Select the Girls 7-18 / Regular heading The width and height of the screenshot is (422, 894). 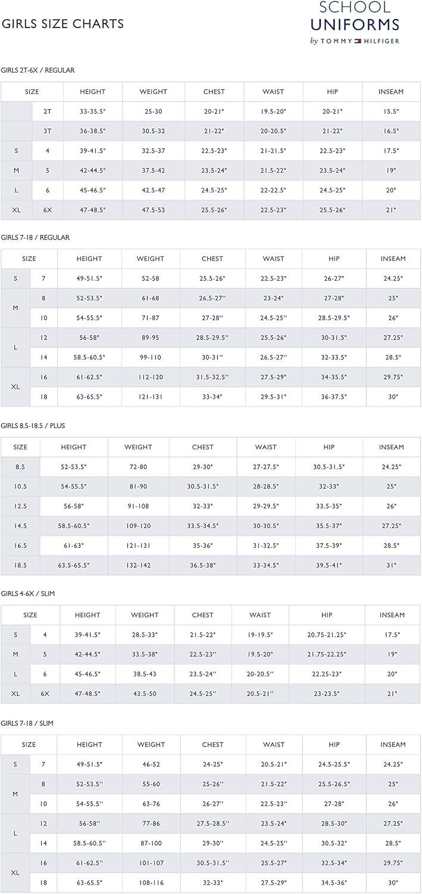pyautogui.click(x=35, y=237)
